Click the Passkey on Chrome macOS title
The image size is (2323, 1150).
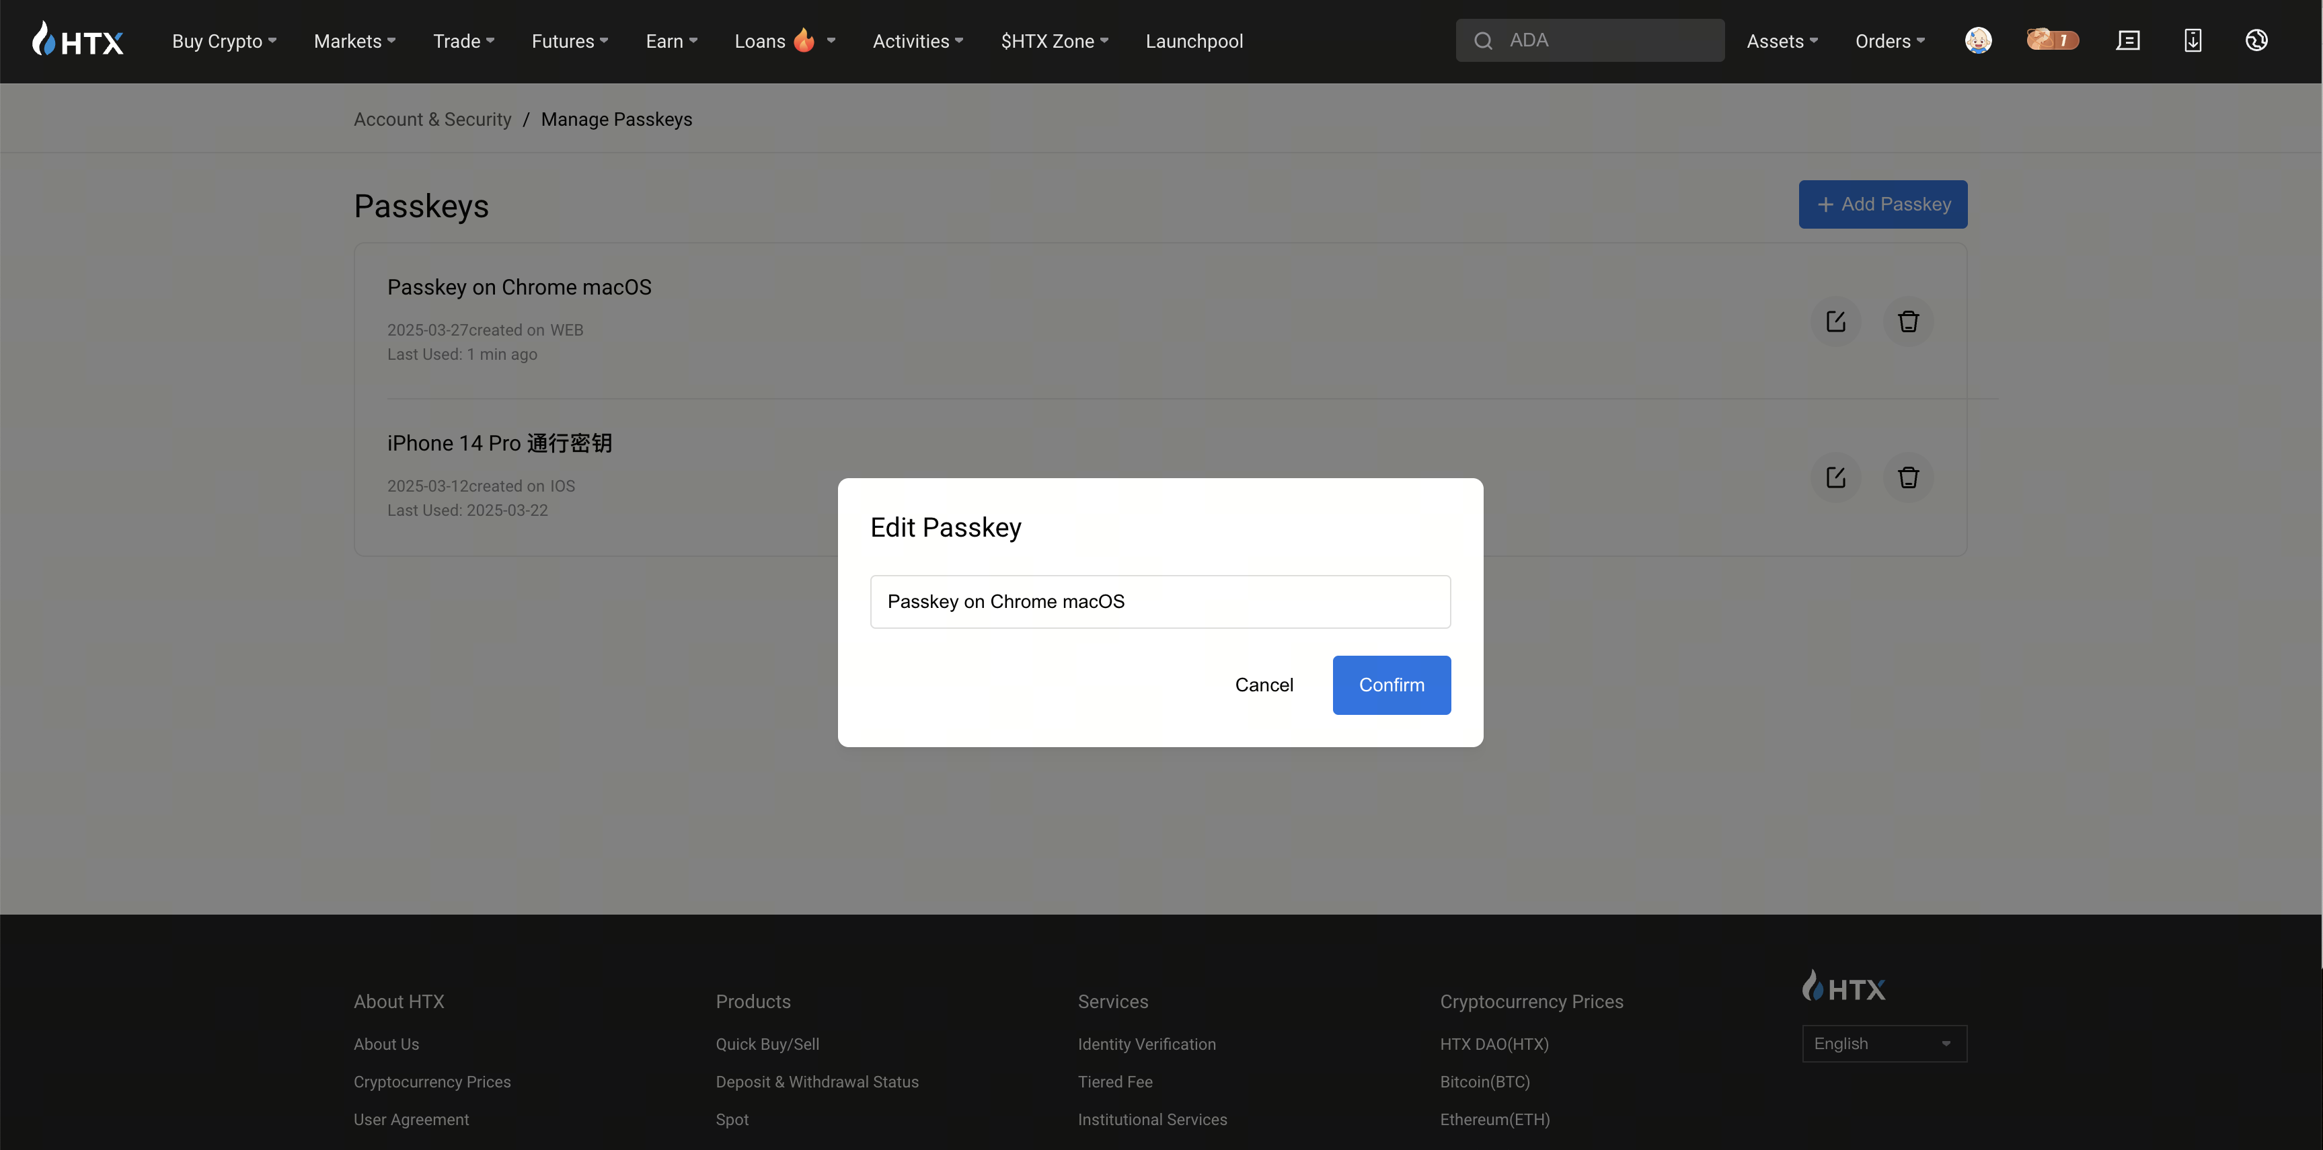(519, 286)
